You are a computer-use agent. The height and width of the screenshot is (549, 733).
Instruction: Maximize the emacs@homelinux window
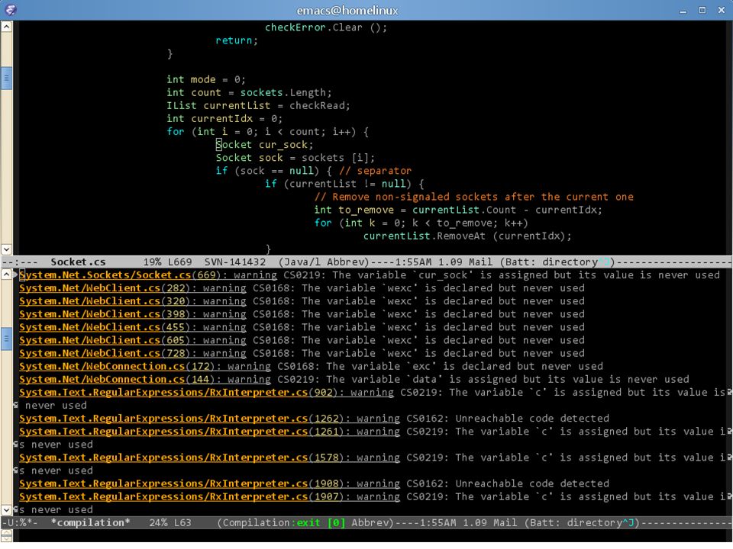coord(702,10)
